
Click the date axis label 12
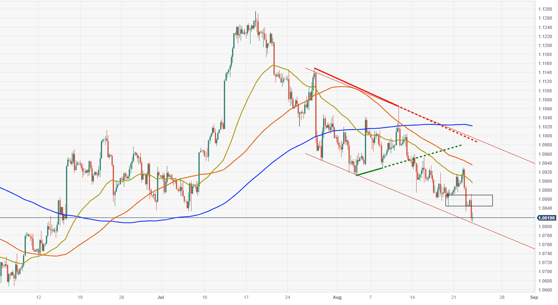tap(38, 297)
